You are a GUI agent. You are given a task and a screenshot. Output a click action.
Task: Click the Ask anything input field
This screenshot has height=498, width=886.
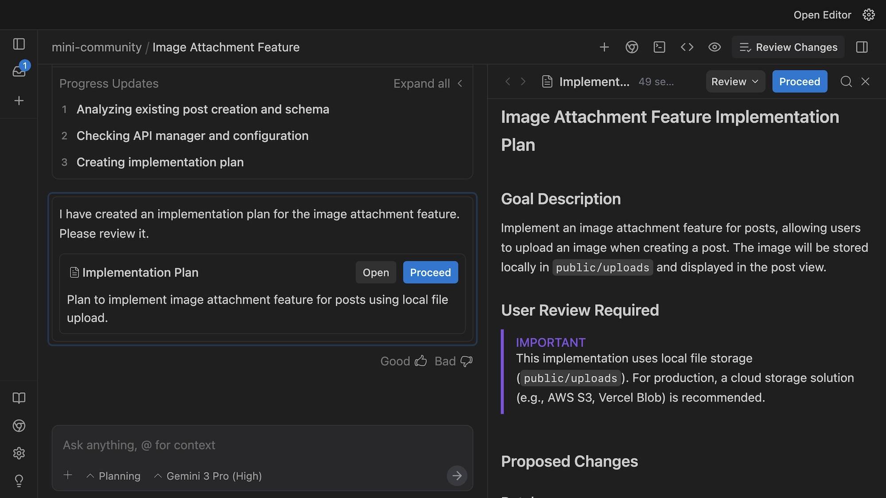pos(261,445)
